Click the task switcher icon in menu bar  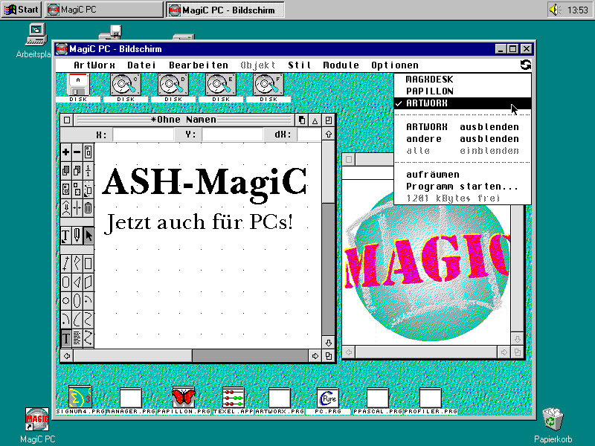526,65
